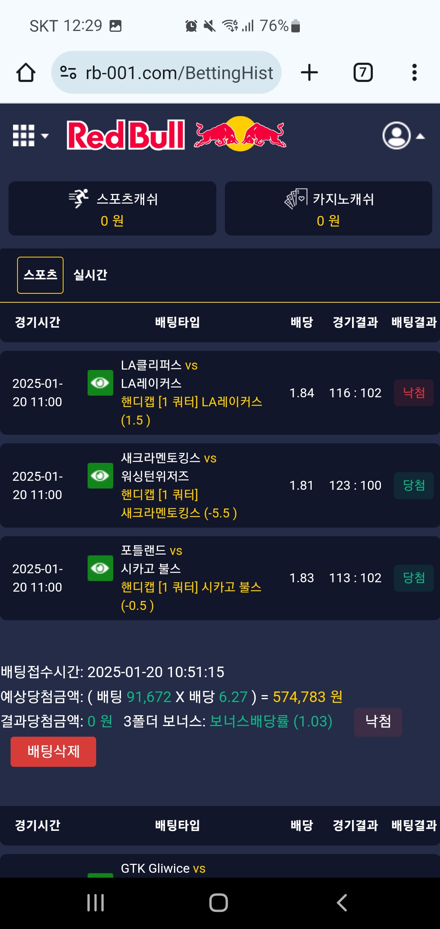Tap the site info icon in address bar
440x929 pixels.
(68, 73)
